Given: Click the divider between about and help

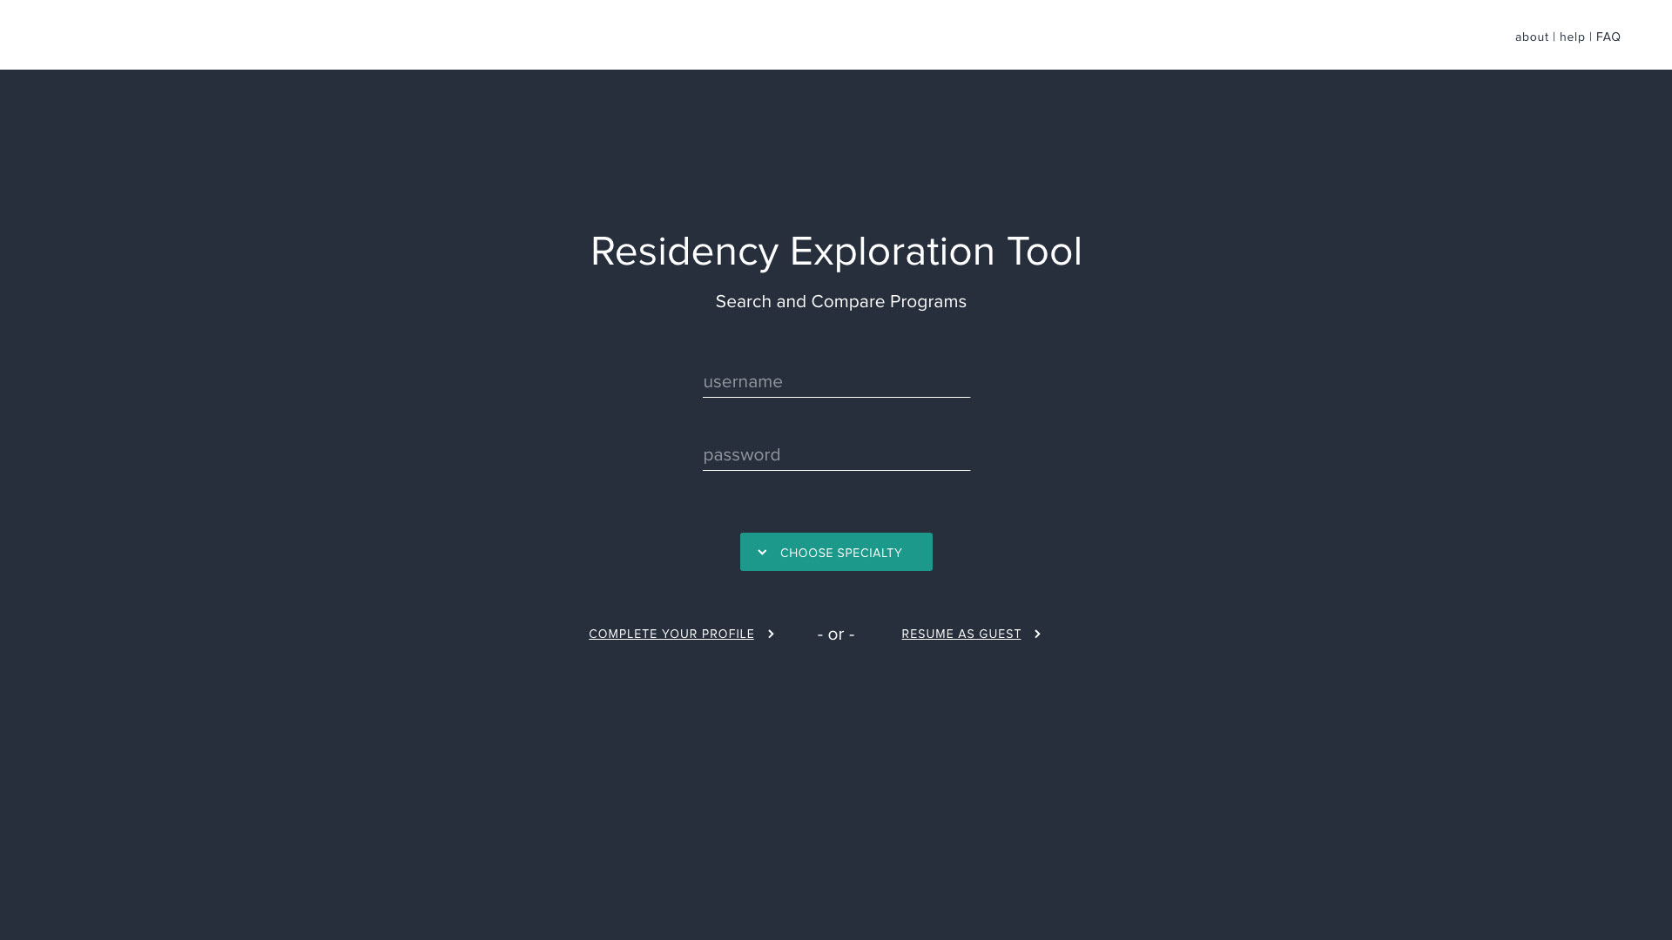Looking at the screenshot, I should coord(1554,37).
